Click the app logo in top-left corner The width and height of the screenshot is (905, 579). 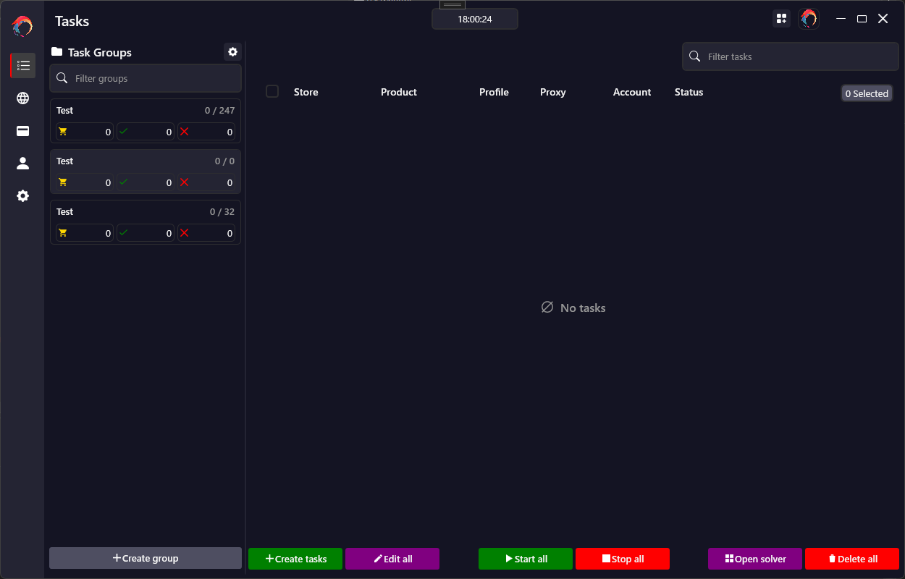click(x=22, y=27)
